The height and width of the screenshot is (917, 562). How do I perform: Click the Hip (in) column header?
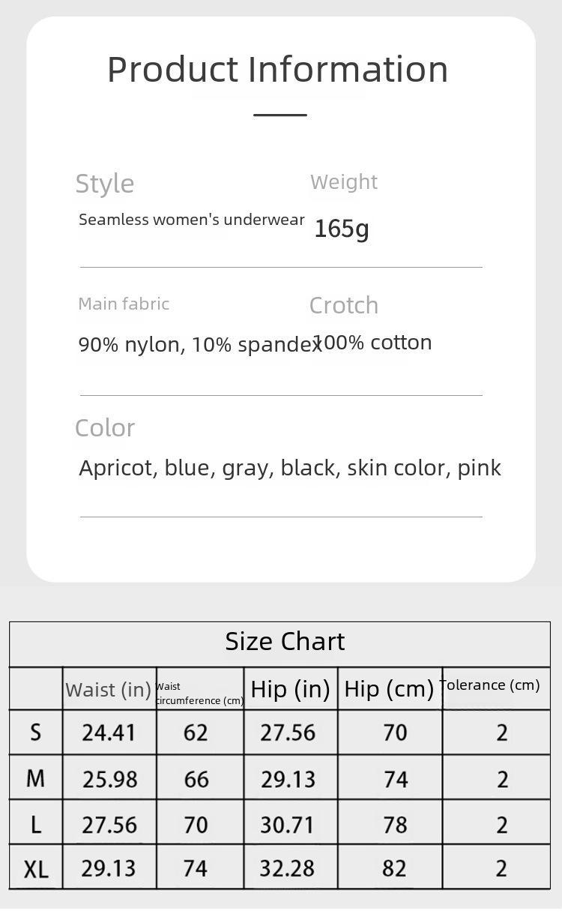tap(291, 689)
